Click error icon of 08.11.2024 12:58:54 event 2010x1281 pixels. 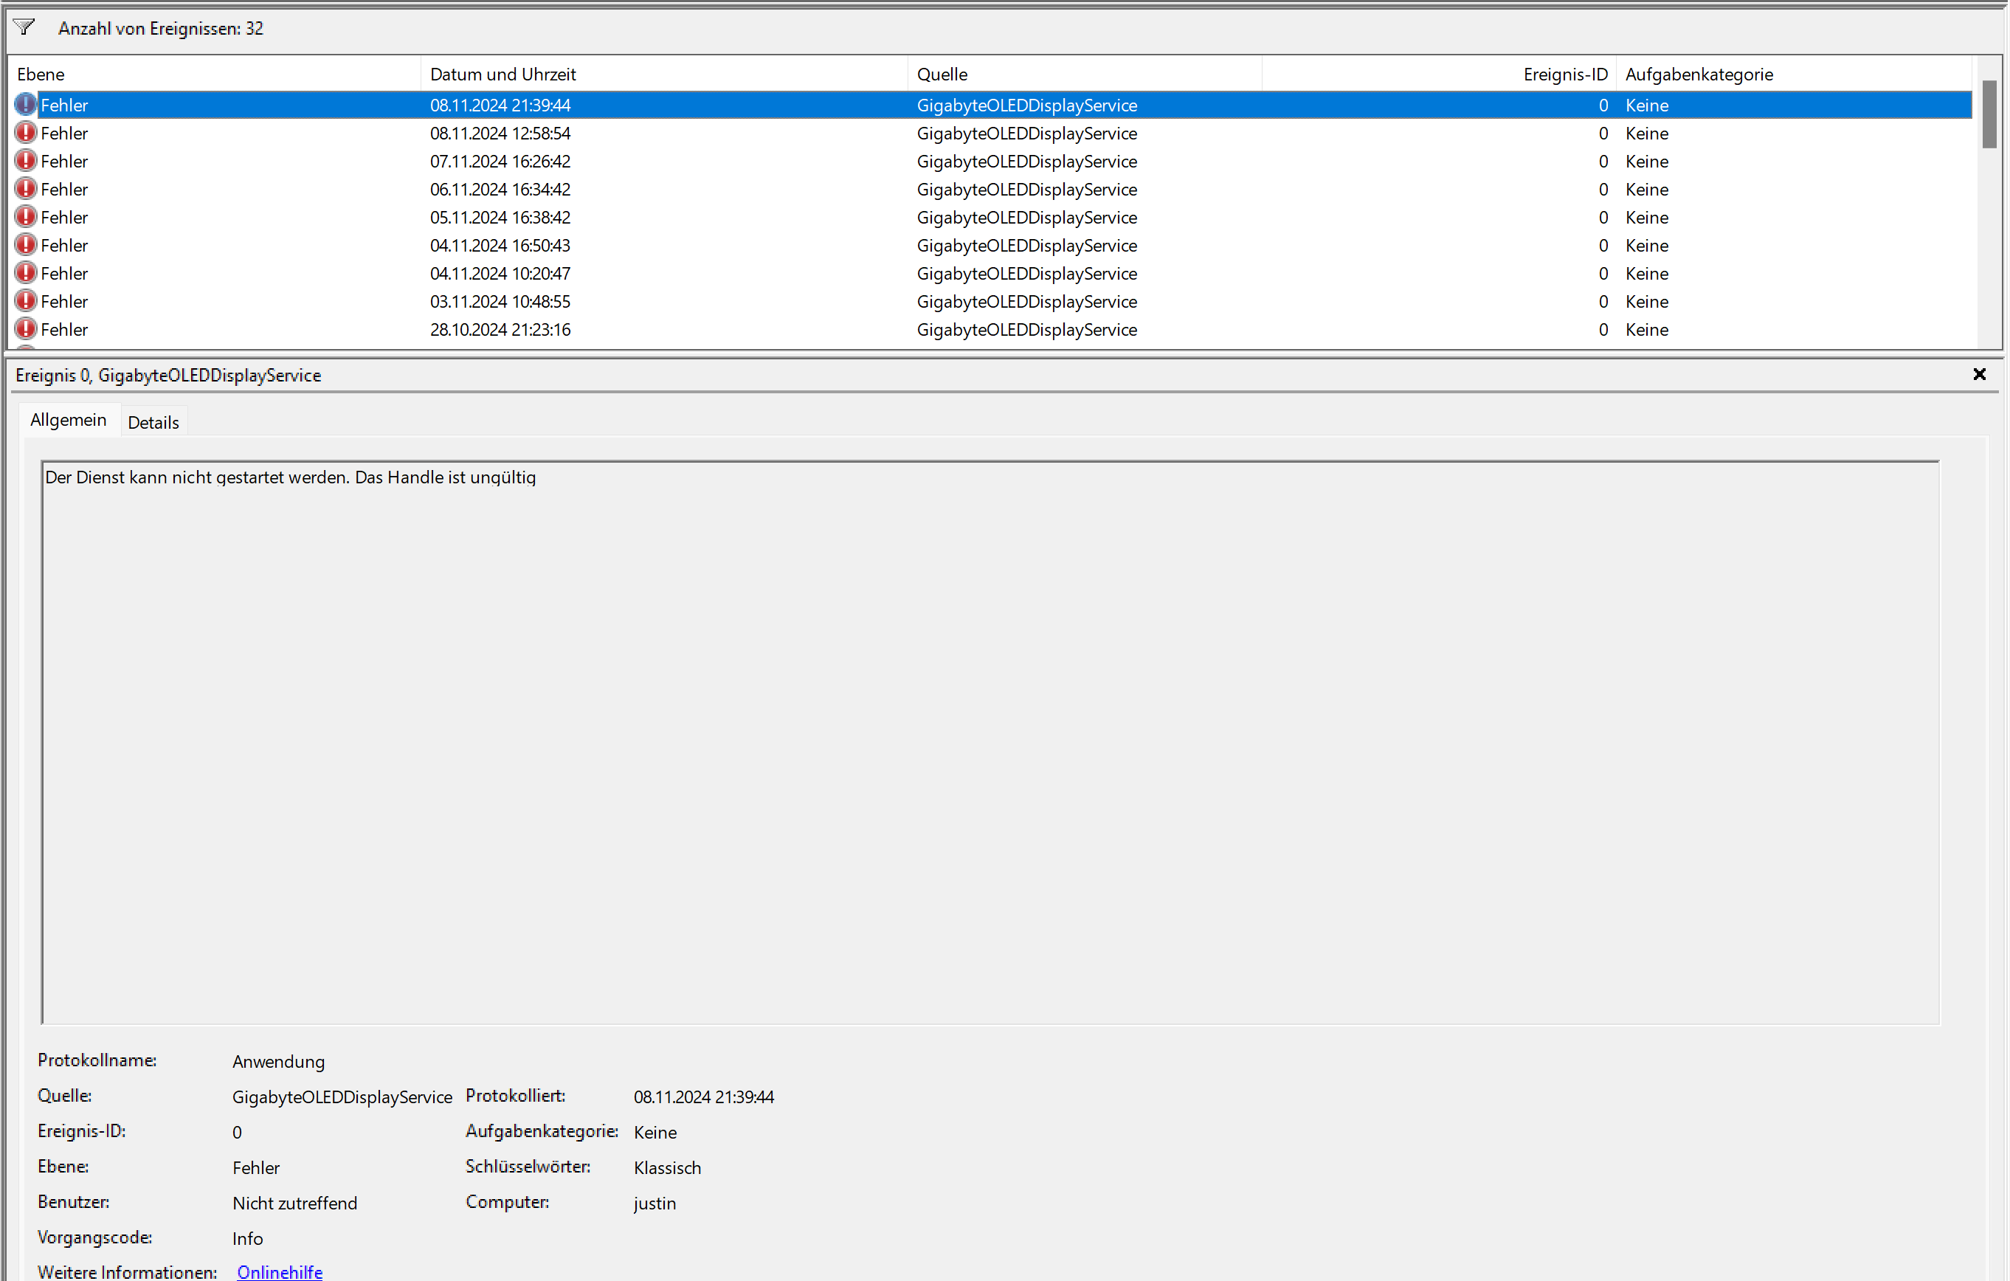click(26, 133)
